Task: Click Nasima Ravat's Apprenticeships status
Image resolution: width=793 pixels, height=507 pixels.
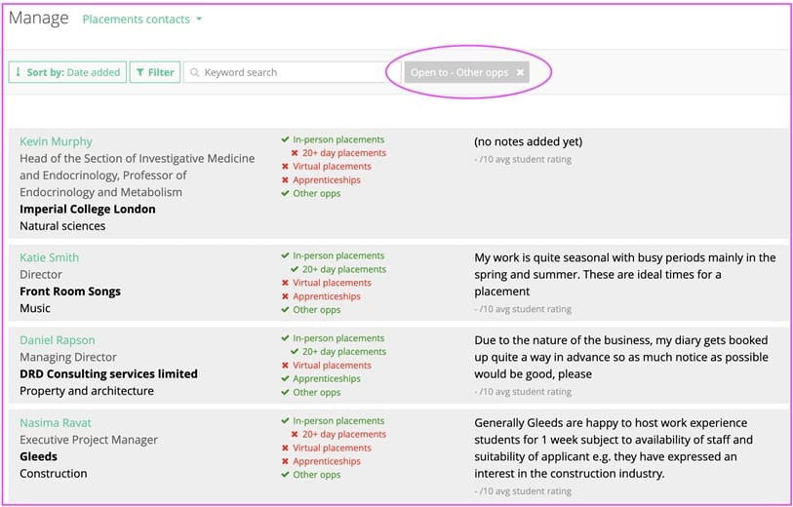Action: tap(321, 461)
